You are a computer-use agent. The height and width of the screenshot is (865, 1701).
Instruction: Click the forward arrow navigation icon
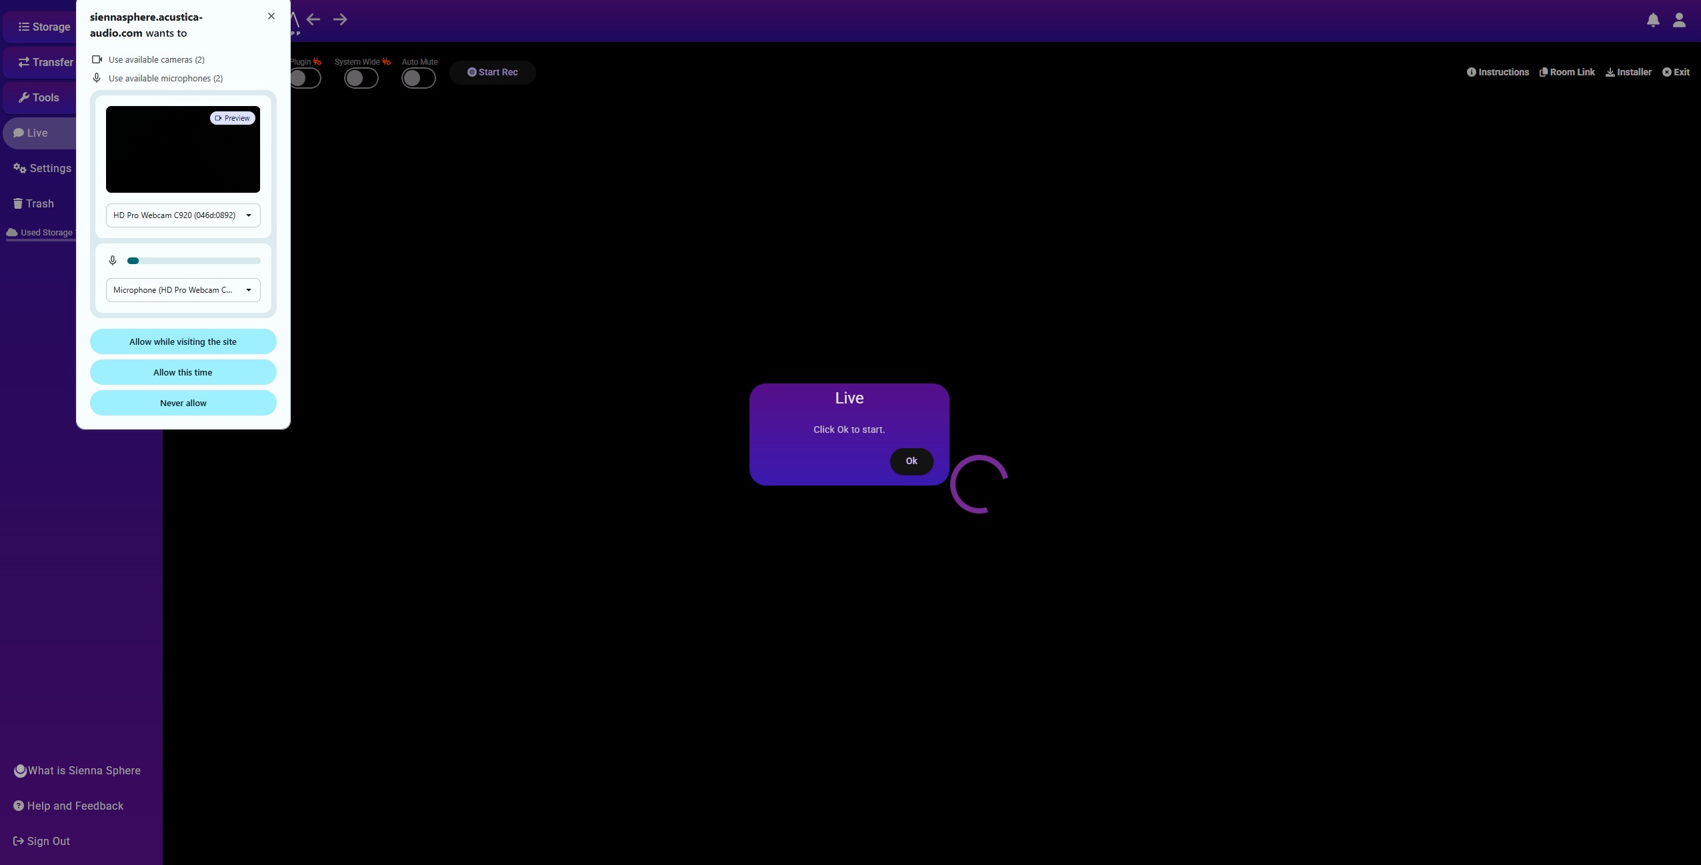click(340, 19)
